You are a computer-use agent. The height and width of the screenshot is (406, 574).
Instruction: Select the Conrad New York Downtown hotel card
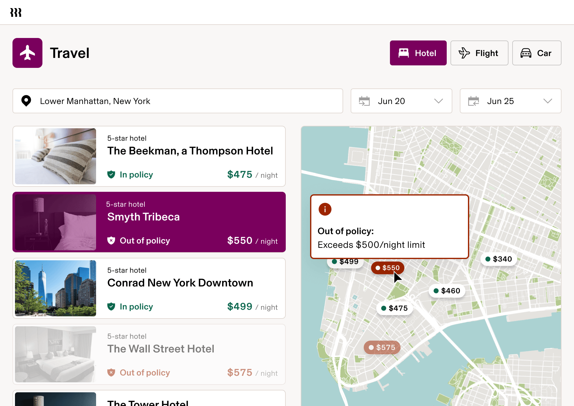149,288
